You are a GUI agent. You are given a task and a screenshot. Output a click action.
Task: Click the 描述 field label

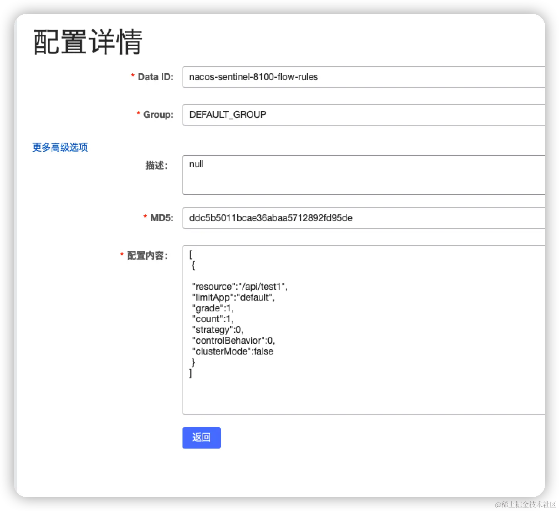(x=156, y=165)
